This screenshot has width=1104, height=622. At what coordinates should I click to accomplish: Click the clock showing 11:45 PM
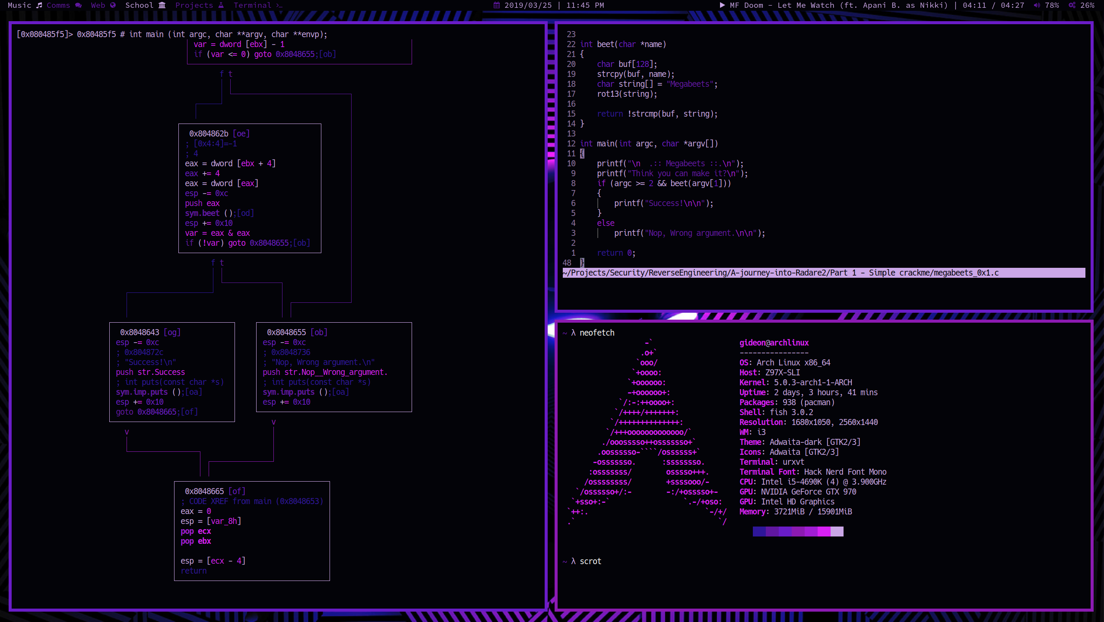coord(585,5)
